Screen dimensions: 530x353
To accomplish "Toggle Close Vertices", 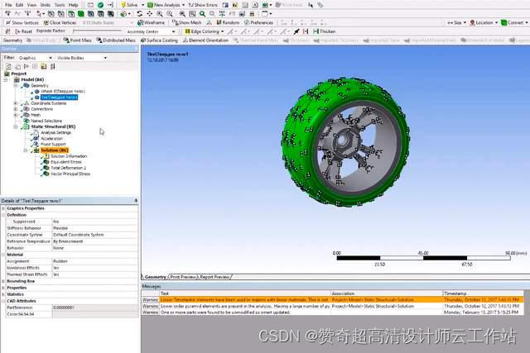I will click(x=60, y=22).
